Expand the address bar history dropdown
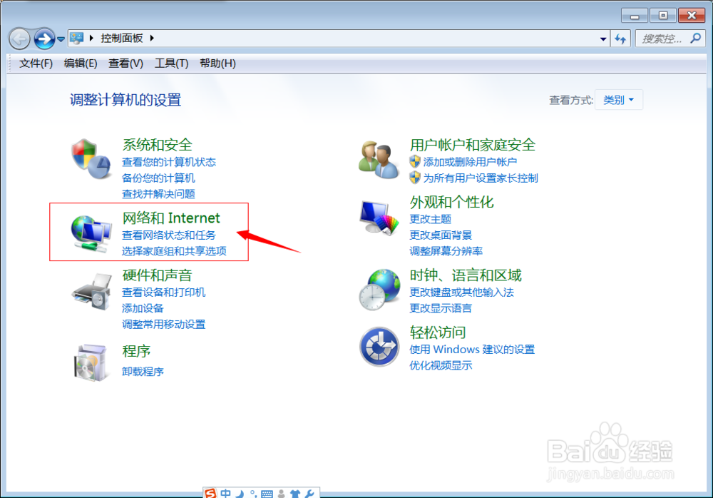Viewport: 713px width, 498px height. [x=603, y=39]
